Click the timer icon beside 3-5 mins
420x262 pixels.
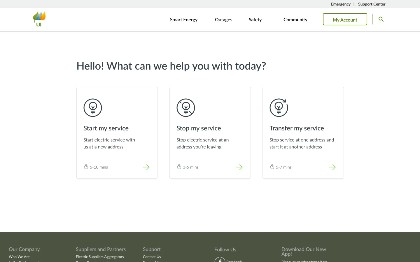pos(179,167)
